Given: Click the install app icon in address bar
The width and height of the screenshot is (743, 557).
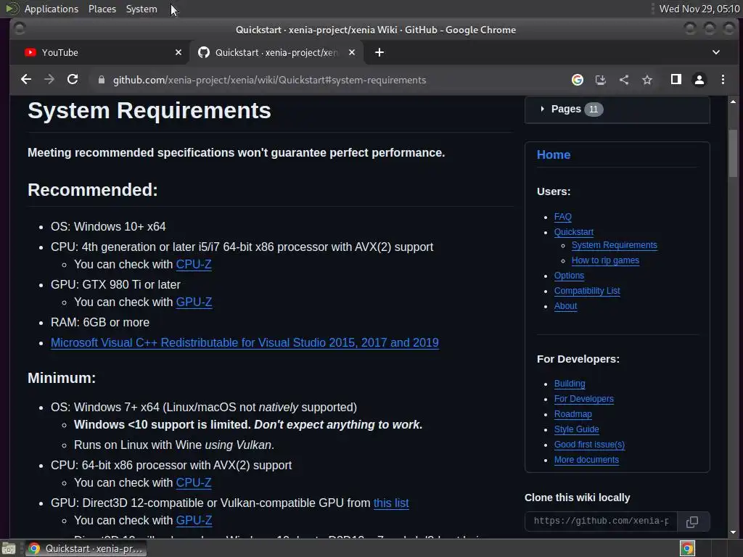Looking at the screenshot, I should pos(601,80).
